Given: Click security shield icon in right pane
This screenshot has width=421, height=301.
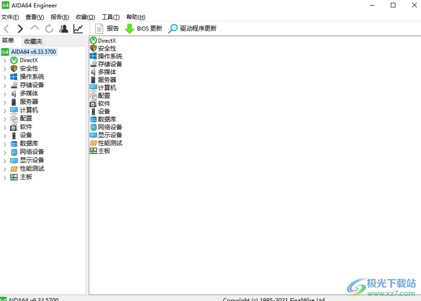Looking at the screenshot, I should [x=93, y=48].
